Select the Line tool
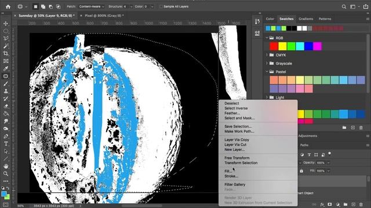 pos(6,159)
